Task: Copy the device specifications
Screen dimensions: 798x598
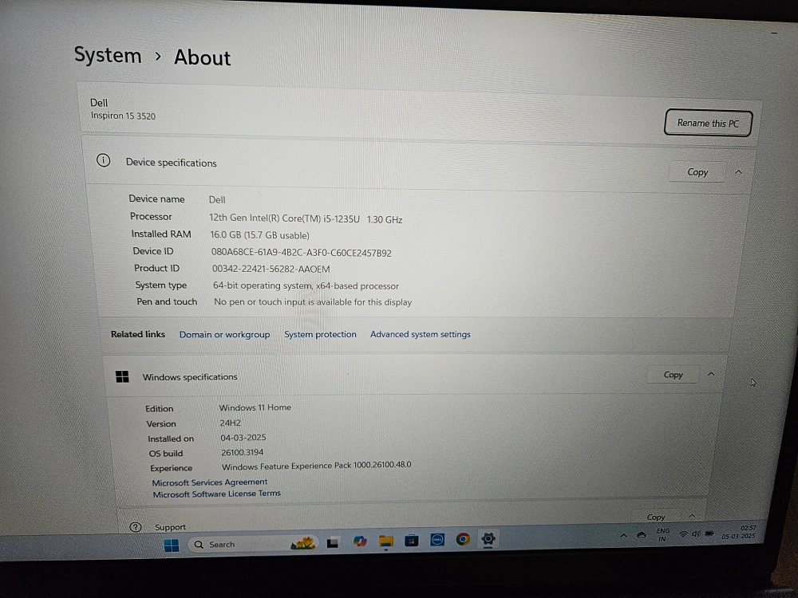Action: pos(697,172)
